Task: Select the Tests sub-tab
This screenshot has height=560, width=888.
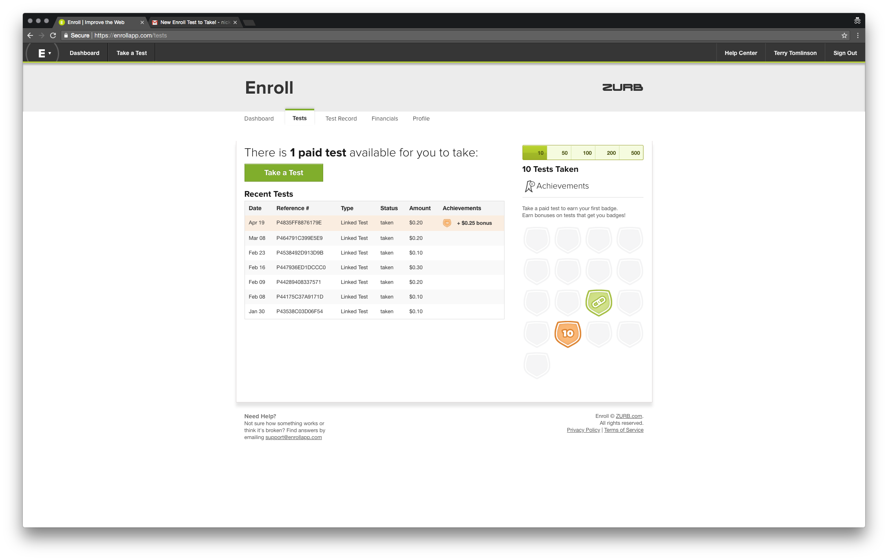Action: [300, 118]
